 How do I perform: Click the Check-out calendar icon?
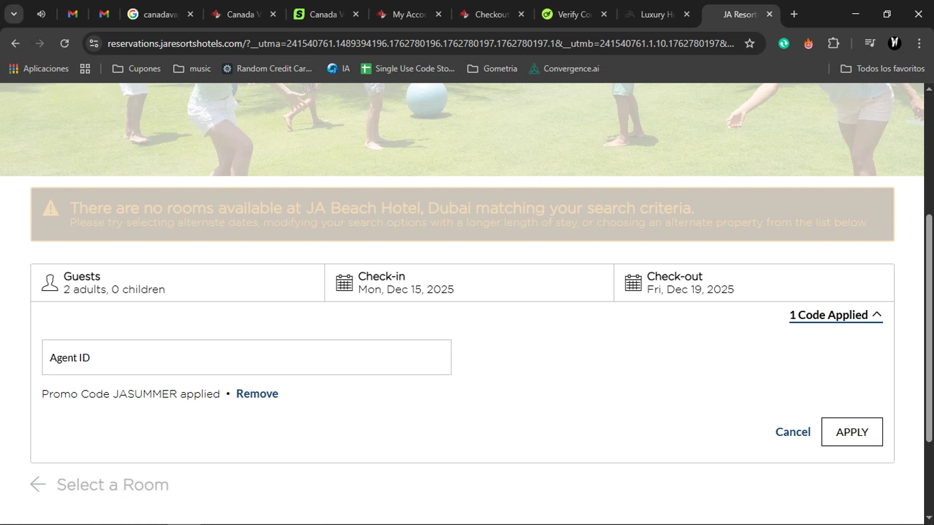633,283
